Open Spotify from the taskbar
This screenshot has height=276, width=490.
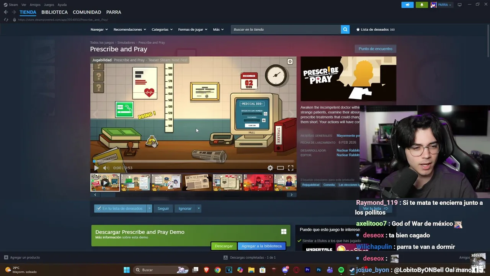coord(341,270)
